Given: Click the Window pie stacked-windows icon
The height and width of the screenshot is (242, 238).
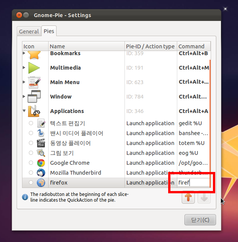Looking at the screenshot, I should pyautogui.click(x=34, y=97).
